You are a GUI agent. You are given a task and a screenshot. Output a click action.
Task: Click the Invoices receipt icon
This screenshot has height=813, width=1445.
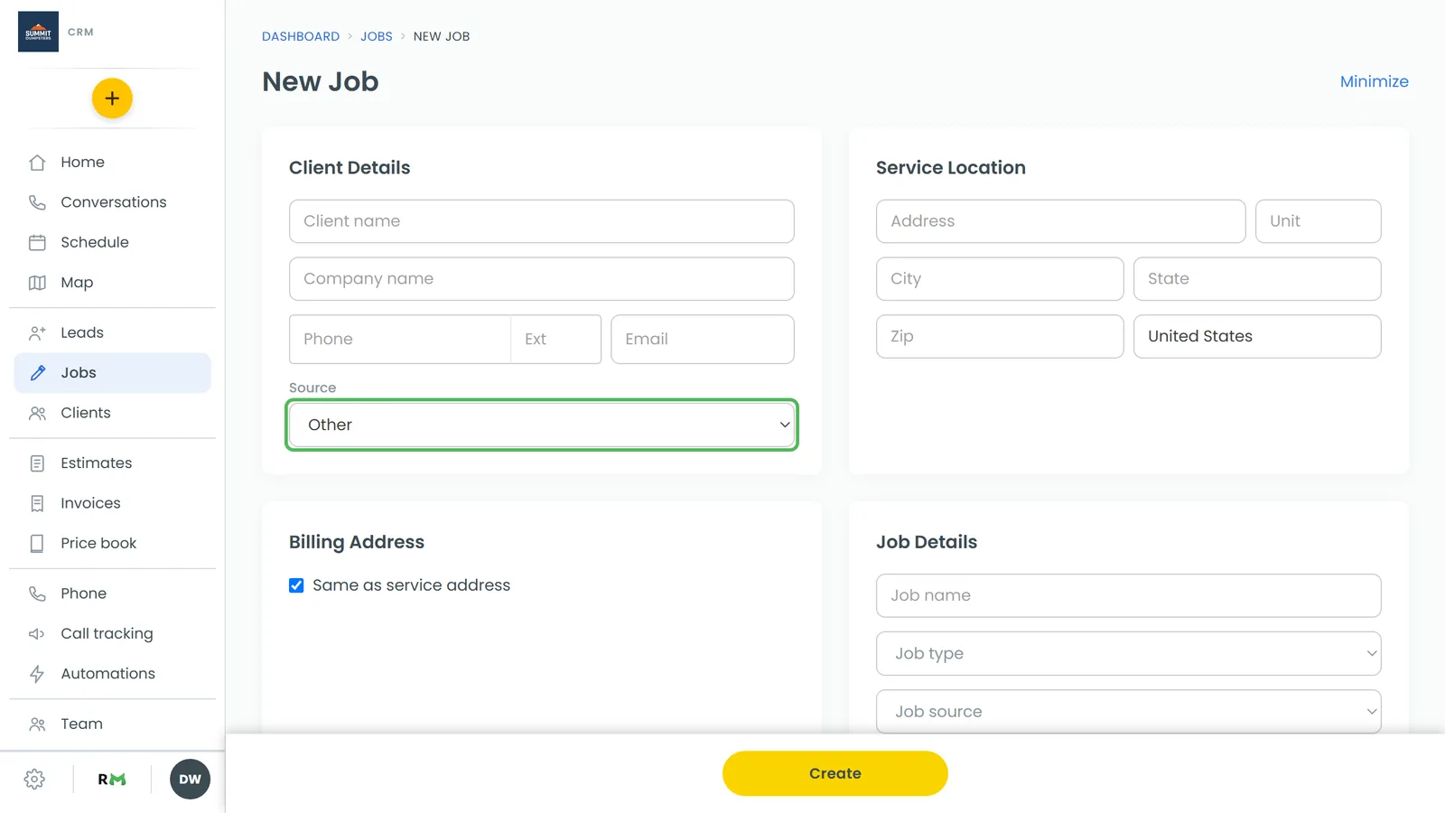37,503
